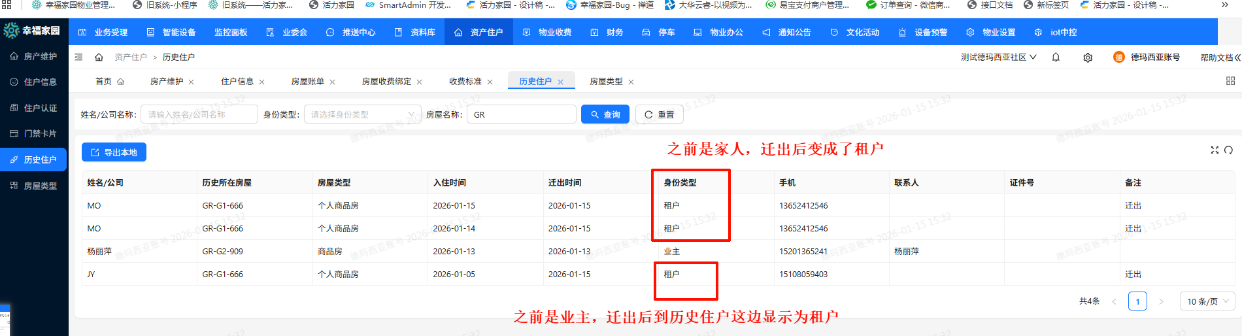Screen dimensions: 1242x336
Task: Open the tab grid icon at right of tabs
Action: (x=1230, y=81)
